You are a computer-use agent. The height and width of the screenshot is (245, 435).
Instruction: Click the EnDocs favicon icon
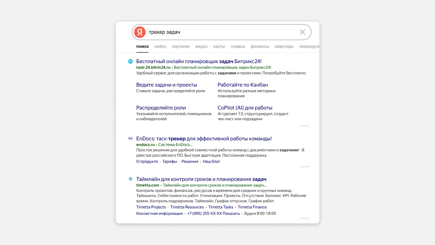point(130,138)
